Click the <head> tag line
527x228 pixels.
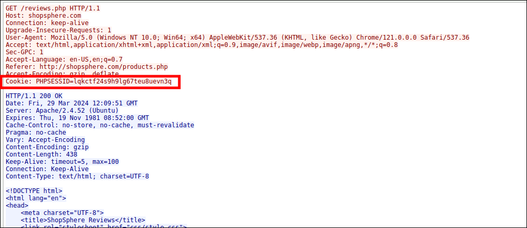(x=17, y=206)
